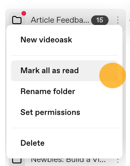Click the 15 unread count badge
Image resolution: width=130 pixels, height=166 pixels.
click(100, 20)
